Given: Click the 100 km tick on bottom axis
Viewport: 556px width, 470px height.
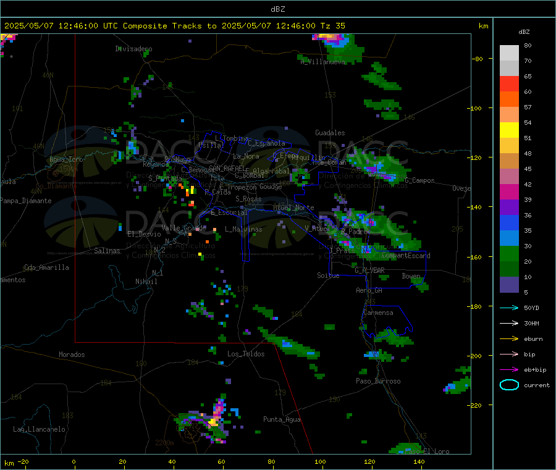Looking at the screenshot, I should tap(320, 461).
